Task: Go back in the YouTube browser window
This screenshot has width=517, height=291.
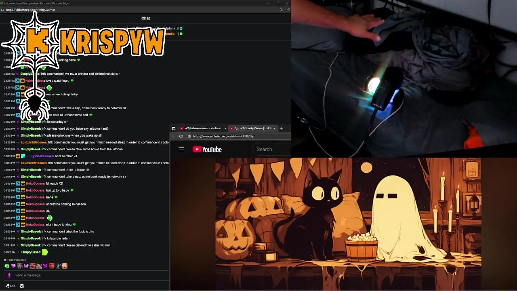Action: pos(173,136)
